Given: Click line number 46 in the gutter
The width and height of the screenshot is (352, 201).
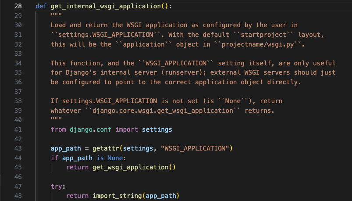Looking at the screenshot, I should (x=18, y=177).
